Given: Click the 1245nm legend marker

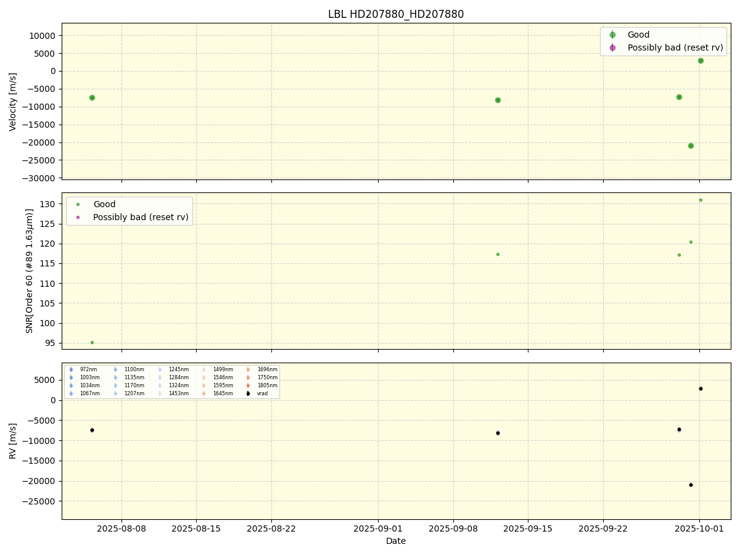Looking at the screenshot, I should pyautogui.click(x=160, y=369).
